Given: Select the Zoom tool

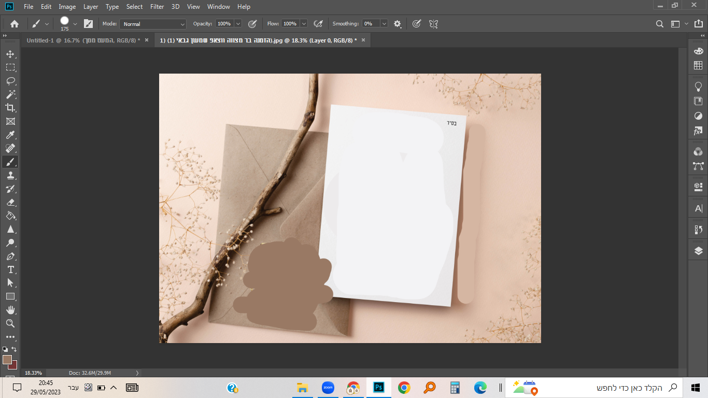Looking at the screenshot, I should (x=10, y=323).
